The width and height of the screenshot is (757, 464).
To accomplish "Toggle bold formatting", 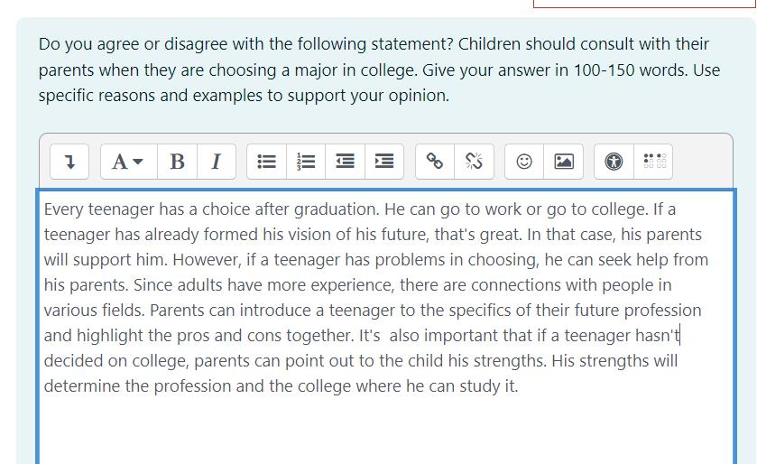I will tap(177, 162).
